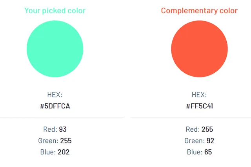Click the divider line below #5DFFCA
Image resolution: width=251 pixels, height=167 pixels.
click(x=62, y=117)
